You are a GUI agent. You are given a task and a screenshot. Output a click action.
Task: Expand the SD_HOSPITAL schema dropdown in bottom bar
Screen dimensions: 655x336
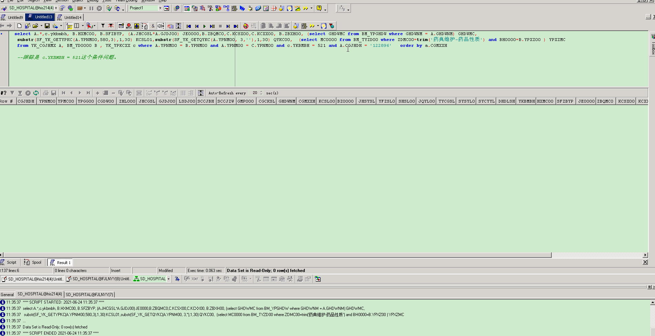[x=169, y=279]
